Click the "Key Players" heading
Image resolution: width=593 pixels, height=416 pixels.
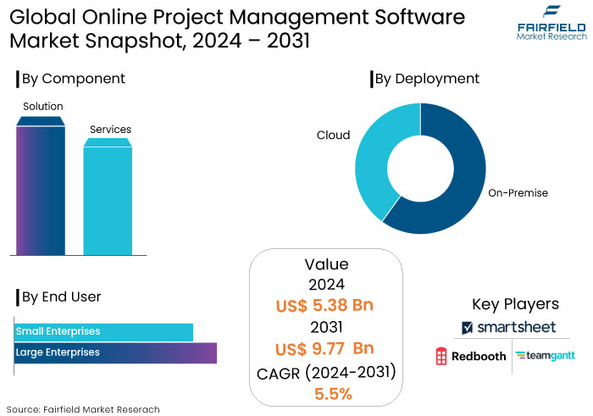pos(515,304)
